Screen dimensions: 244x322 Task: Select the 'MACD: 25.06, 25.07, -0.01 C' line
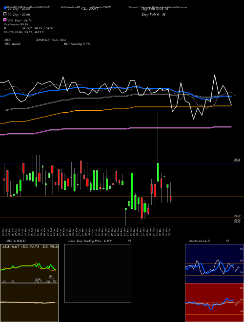pos(24,32)
